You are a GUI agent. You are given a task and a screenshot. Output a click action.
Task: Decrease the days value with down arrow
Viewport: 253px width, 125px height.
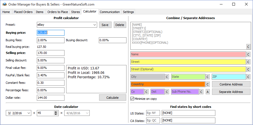[56, 114]
